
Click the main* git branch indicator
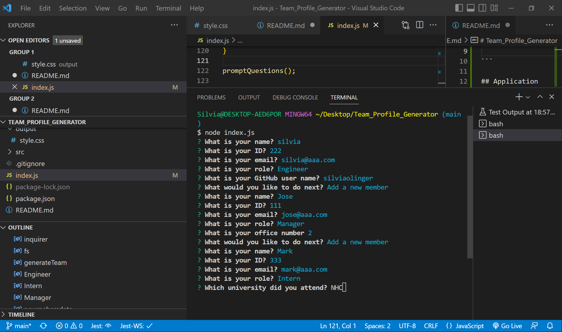click(x=19, y=326)
